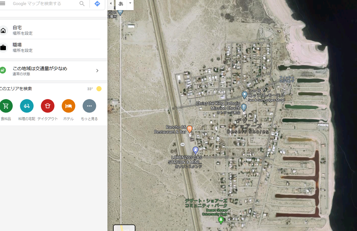Search groceries with 食料品 cart icon
This screenshot has height=231, width=357.
pos(6,106)
